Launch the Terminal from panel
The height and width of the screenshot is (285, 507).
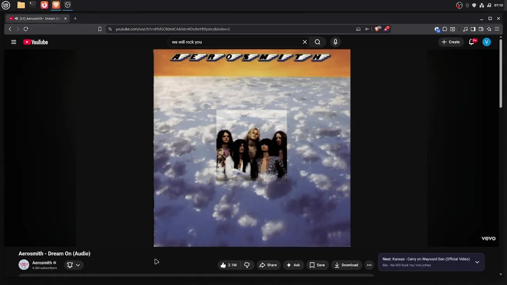[32, 5]
